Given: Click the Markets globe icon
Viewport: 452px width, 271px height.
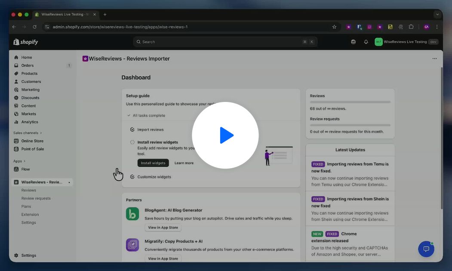Looking at the screenshot, I should point(16,114).
